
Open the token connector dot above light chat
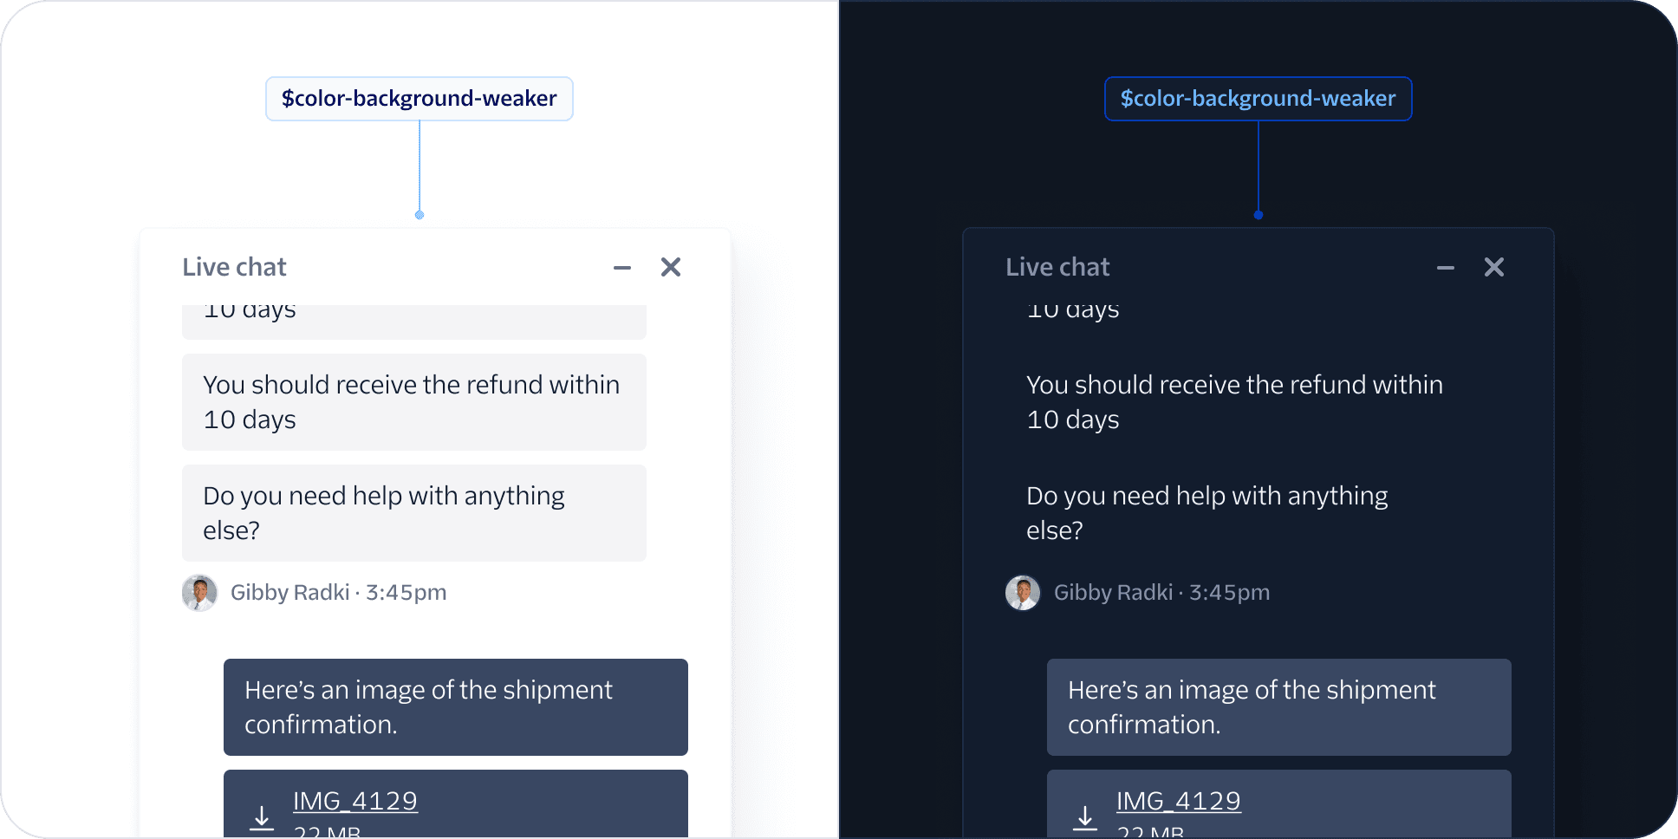419,214
